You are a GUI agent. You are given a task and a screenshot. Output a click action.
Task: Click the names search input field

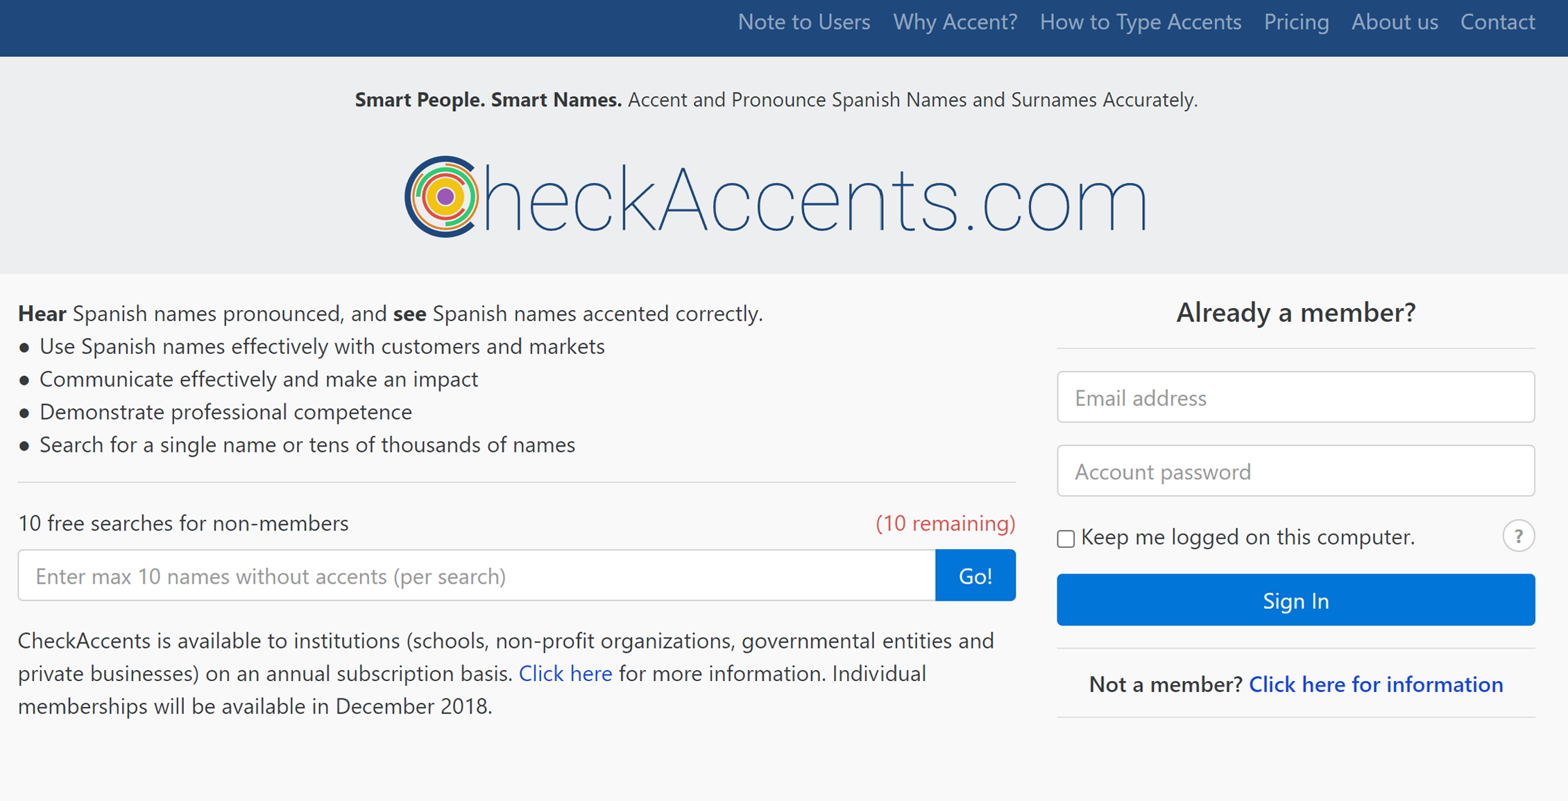tap(477, 575)
